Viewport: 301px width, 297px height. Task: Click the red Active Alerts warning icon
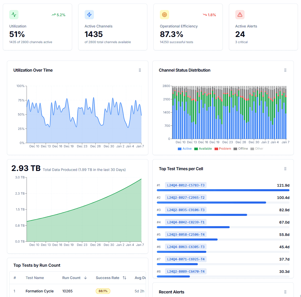tap(240, 15)
